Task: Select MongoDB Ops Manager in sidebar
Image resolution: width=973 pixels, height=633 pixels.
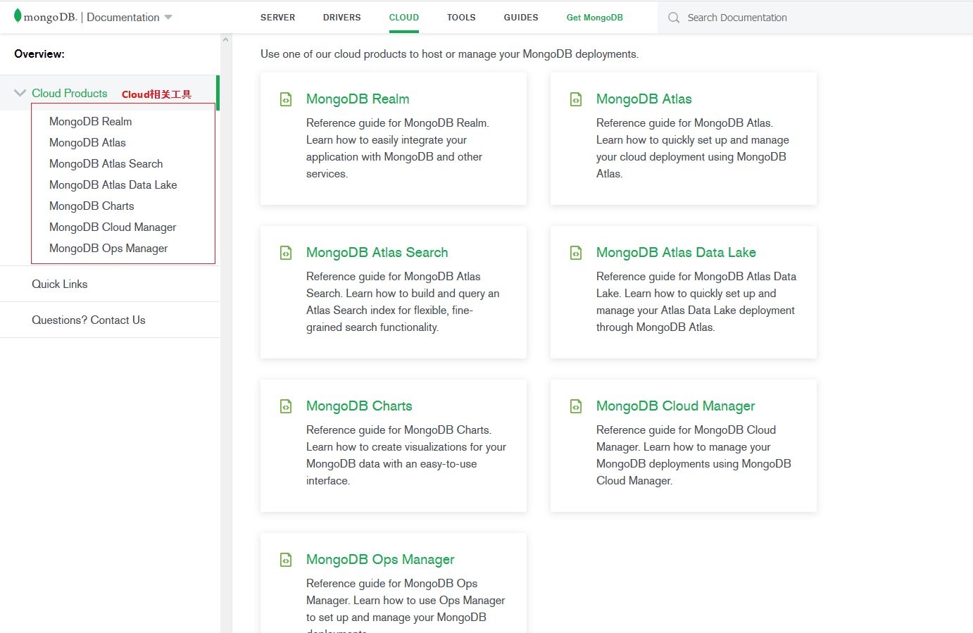Action: [108, 249]
